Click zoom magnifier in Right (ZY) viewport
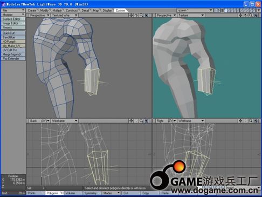 (251, 121)
